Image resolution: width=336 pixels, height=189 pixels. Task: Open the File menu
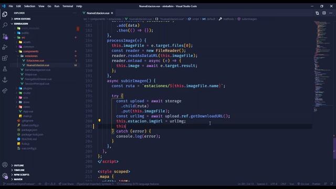tap(10, 6)
